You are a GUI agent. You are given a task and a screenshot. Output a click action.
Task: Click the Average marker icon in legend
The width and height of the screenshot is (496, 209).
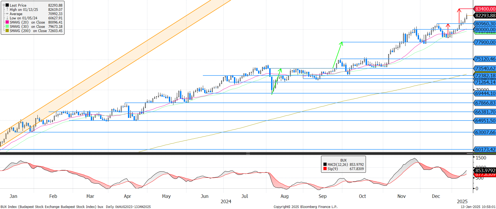(7, 14)
